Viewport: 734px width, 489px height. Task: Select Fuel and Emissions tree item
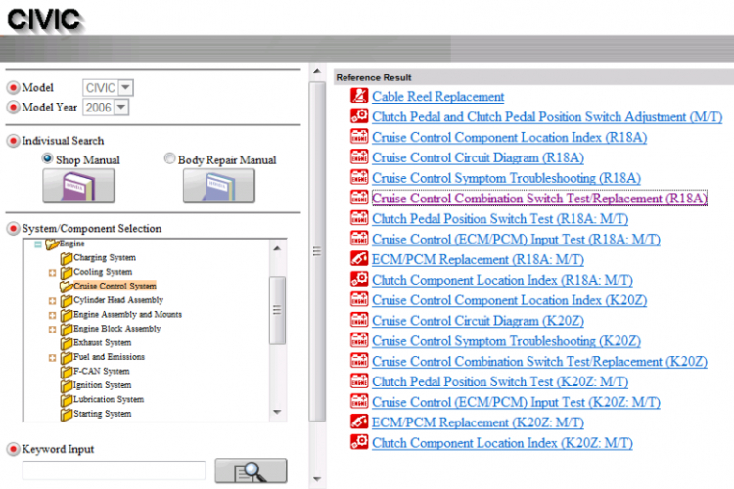[x=109, y=357]
